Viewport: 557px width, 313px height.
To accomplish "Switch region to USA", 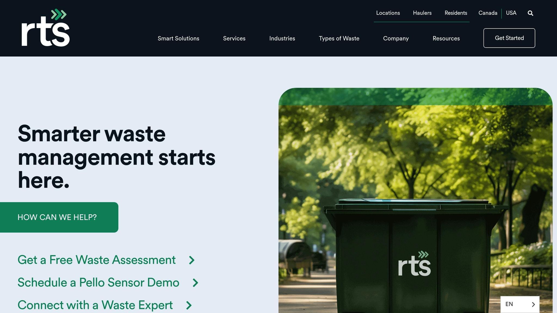I will click(x=511, y=13).
